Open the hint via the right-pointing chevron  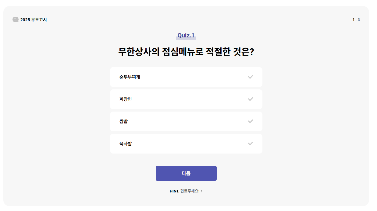202,192
